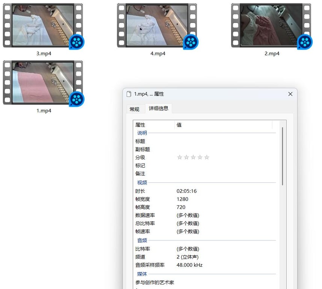
Task: Switch to the 常规 tab
Action: [135, 109]
